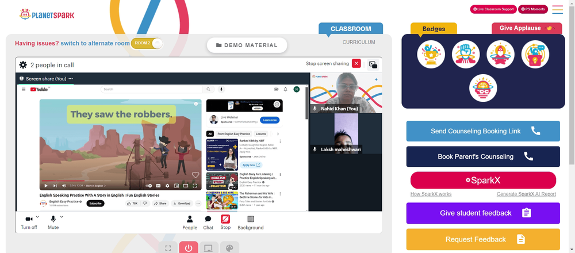Click Give Applause tab
The width and height of the screenshot is (575, 253).
pos(527,28)
